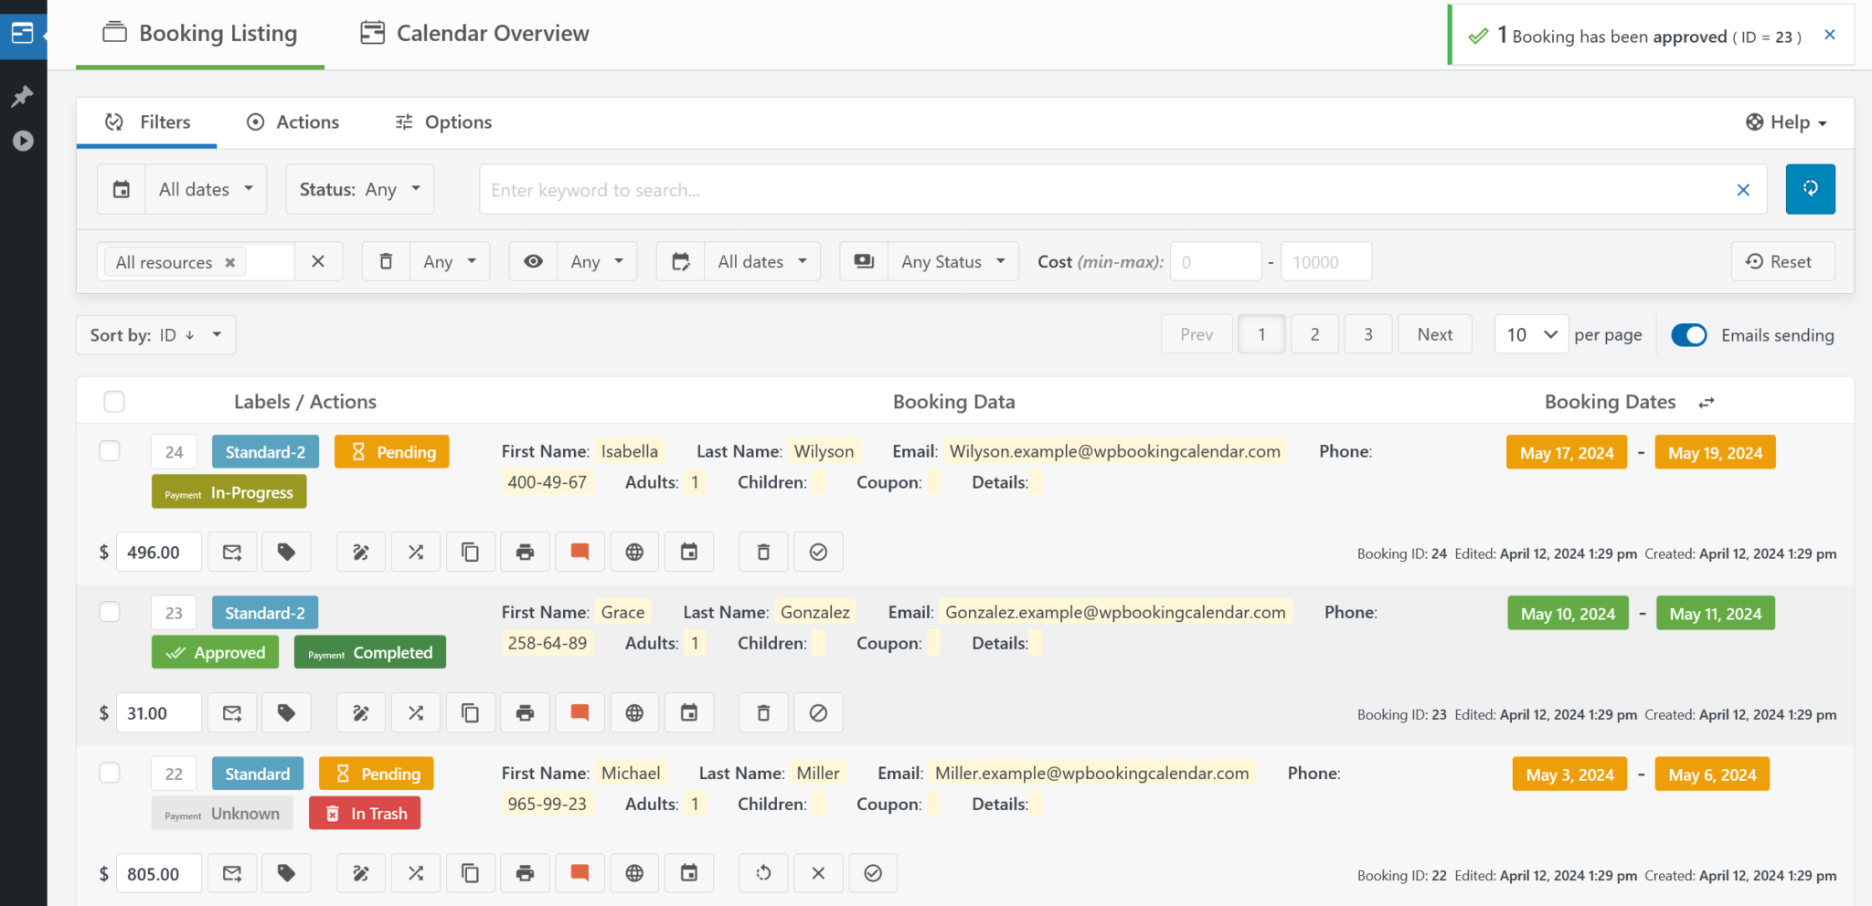Toggle the Emails sending switch

click(x=1687, y=335)
